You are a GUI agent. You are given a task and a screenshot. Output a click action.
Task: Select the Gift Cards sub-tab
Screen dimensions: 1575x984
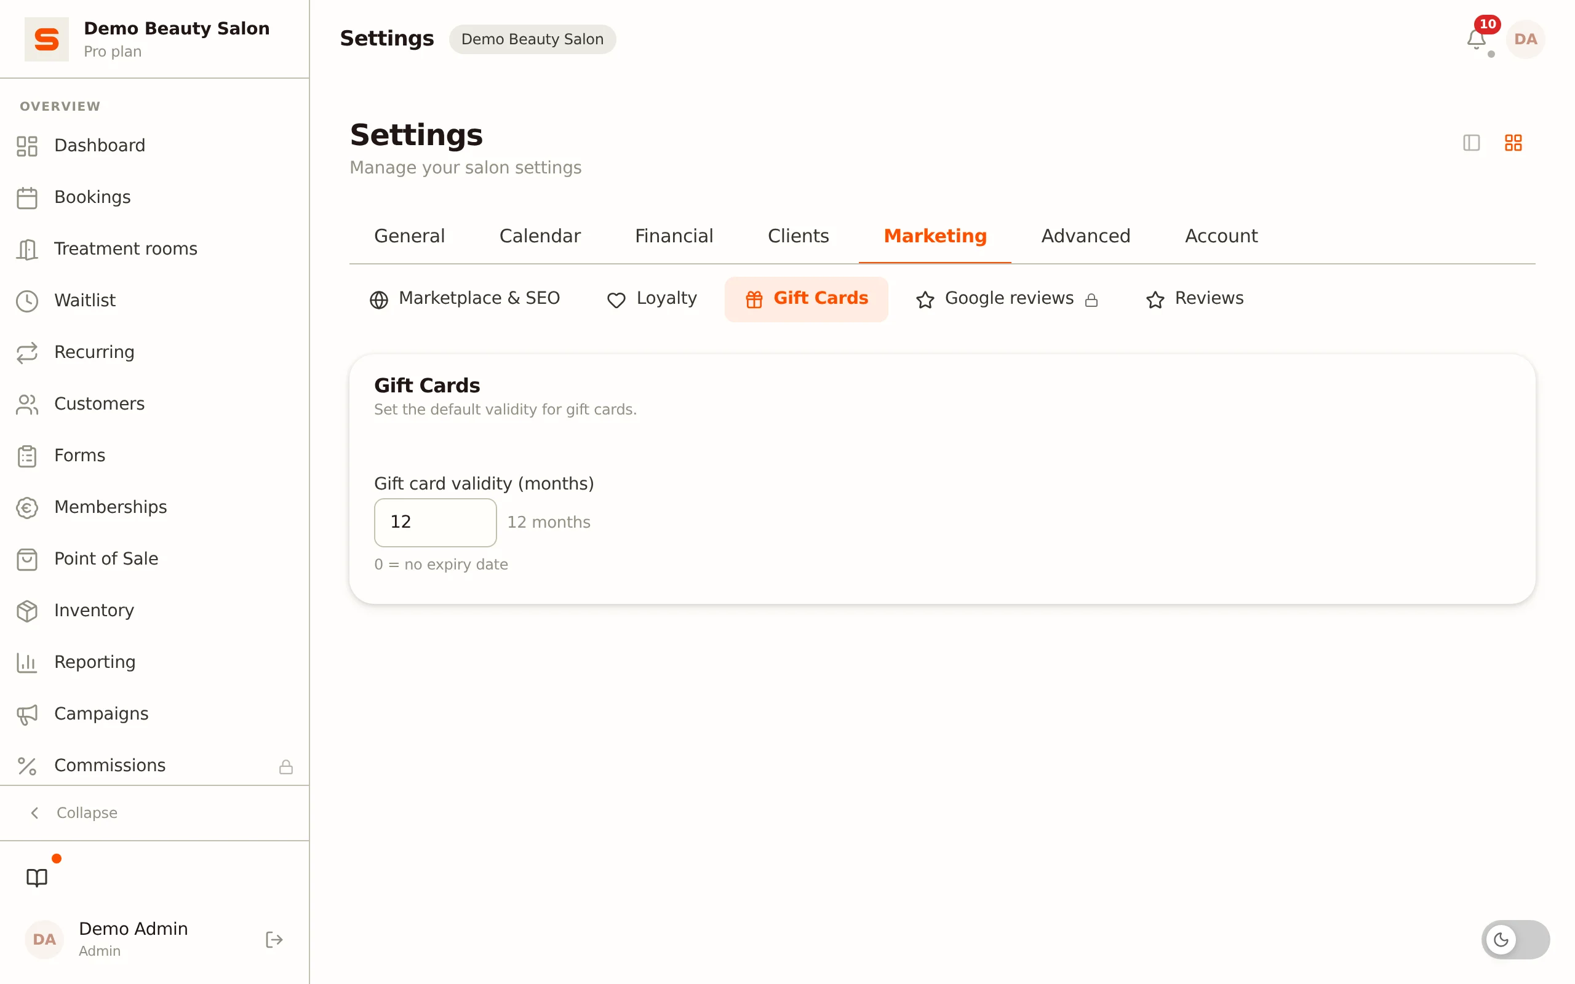(x=806, y=299)
